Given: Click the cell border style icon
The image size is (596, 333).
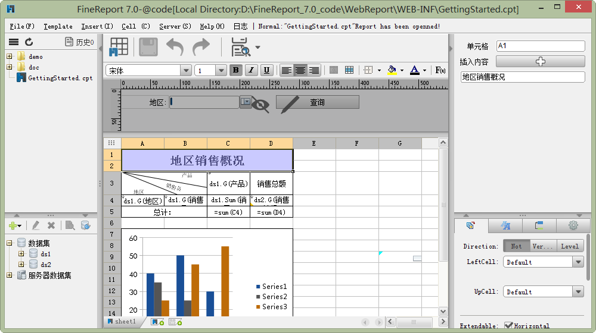Looking at the screenshot, I should click(x=368, y=70).
